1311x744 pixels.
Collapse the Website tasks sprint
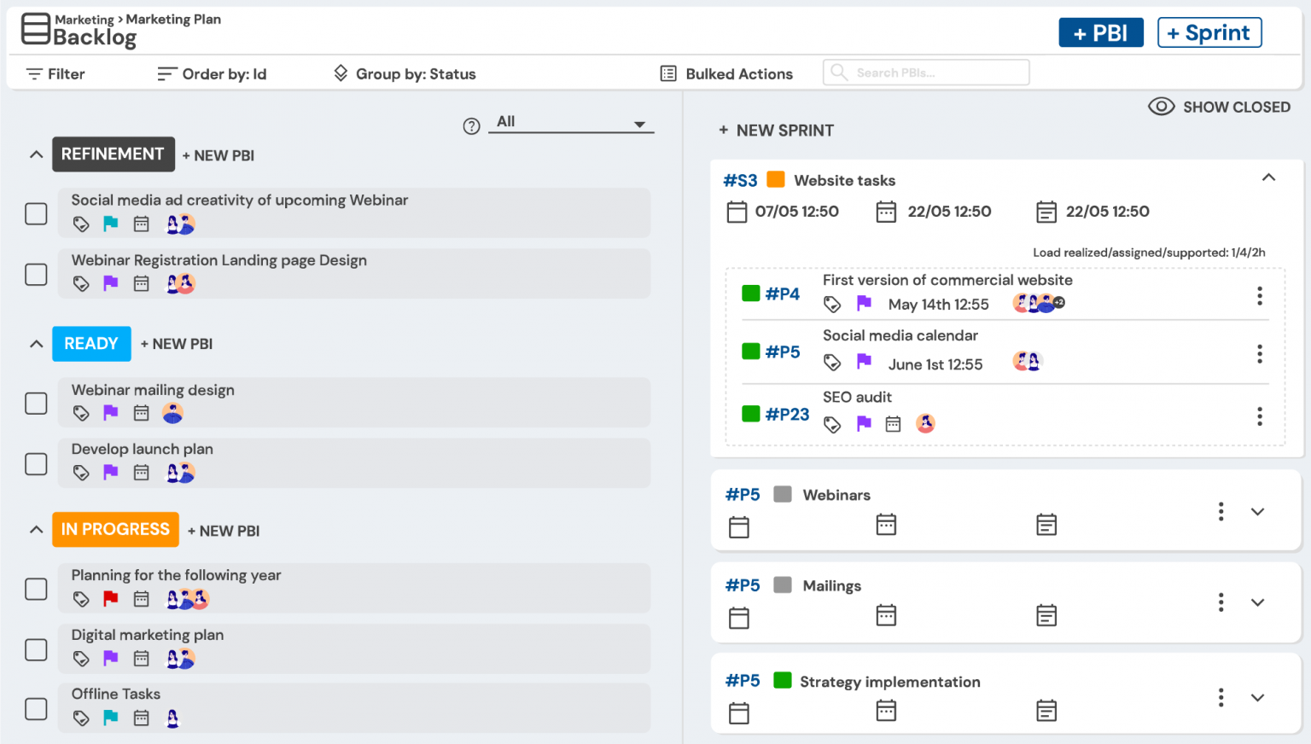pos(1269,177)
